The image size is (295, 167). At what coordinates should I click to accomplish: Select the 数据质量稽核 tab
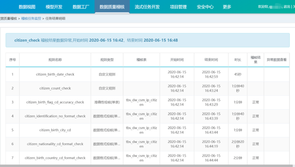click(112, 7)
